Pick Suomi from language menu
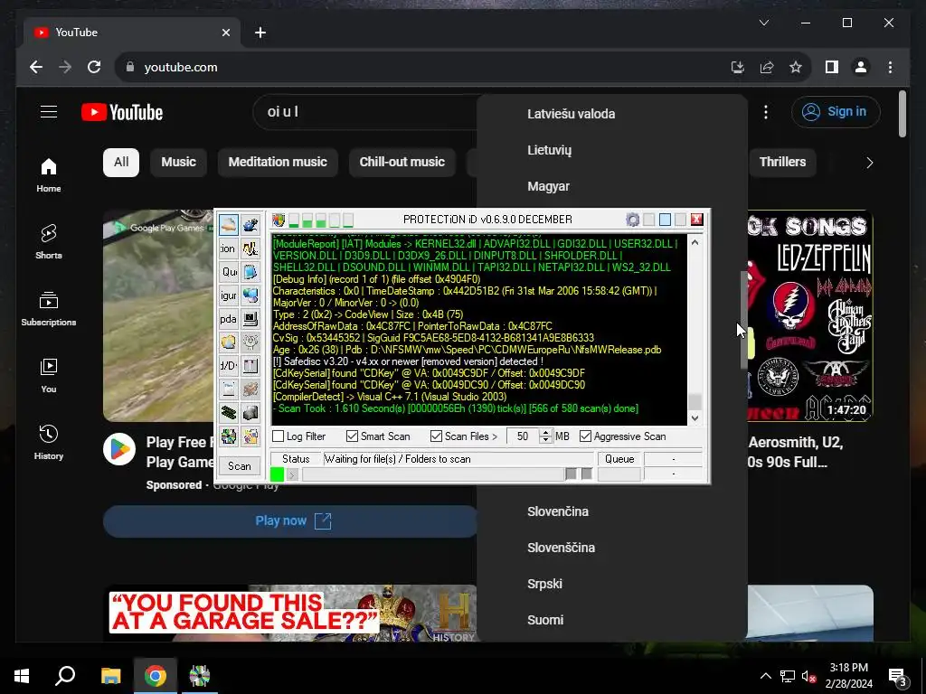The height and width of the screenshot is (694, 926). [545, 620]
